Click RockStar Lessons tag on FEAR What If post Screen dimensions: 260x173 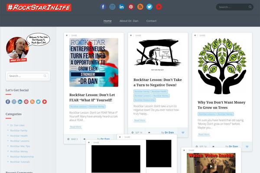coord(78,106)
